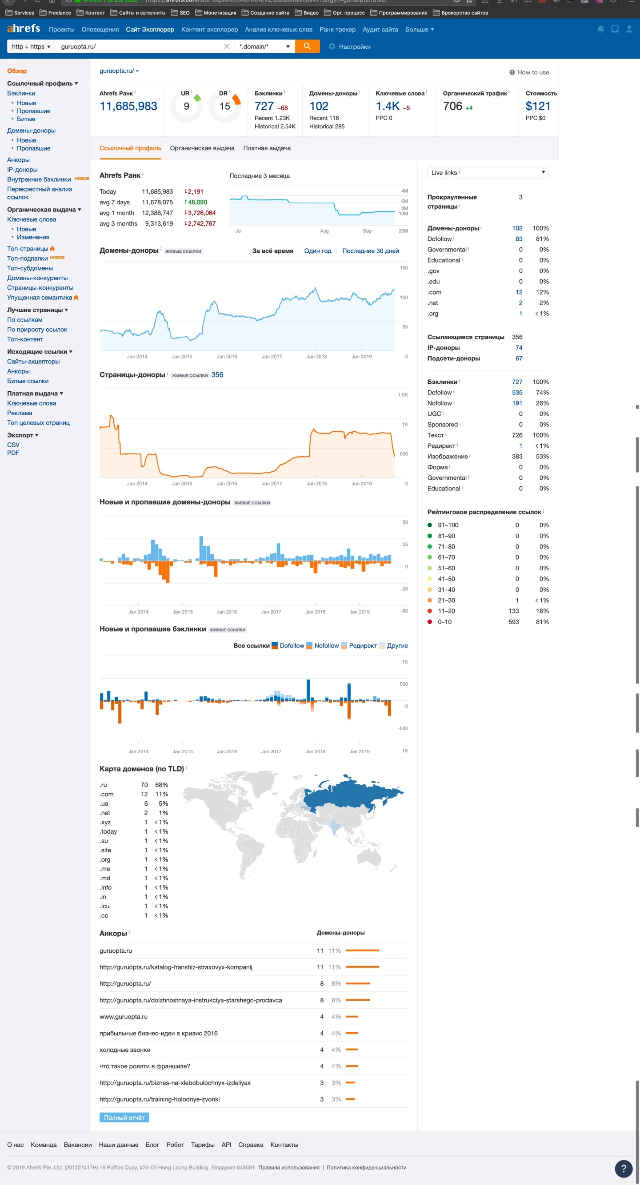Click the info icon beside Карта доменов heading
The height and width of the screenshot is (1185, 640).
click(186, 768)
